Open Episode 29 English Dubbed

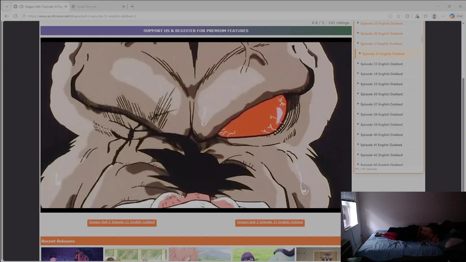(381, 23)
